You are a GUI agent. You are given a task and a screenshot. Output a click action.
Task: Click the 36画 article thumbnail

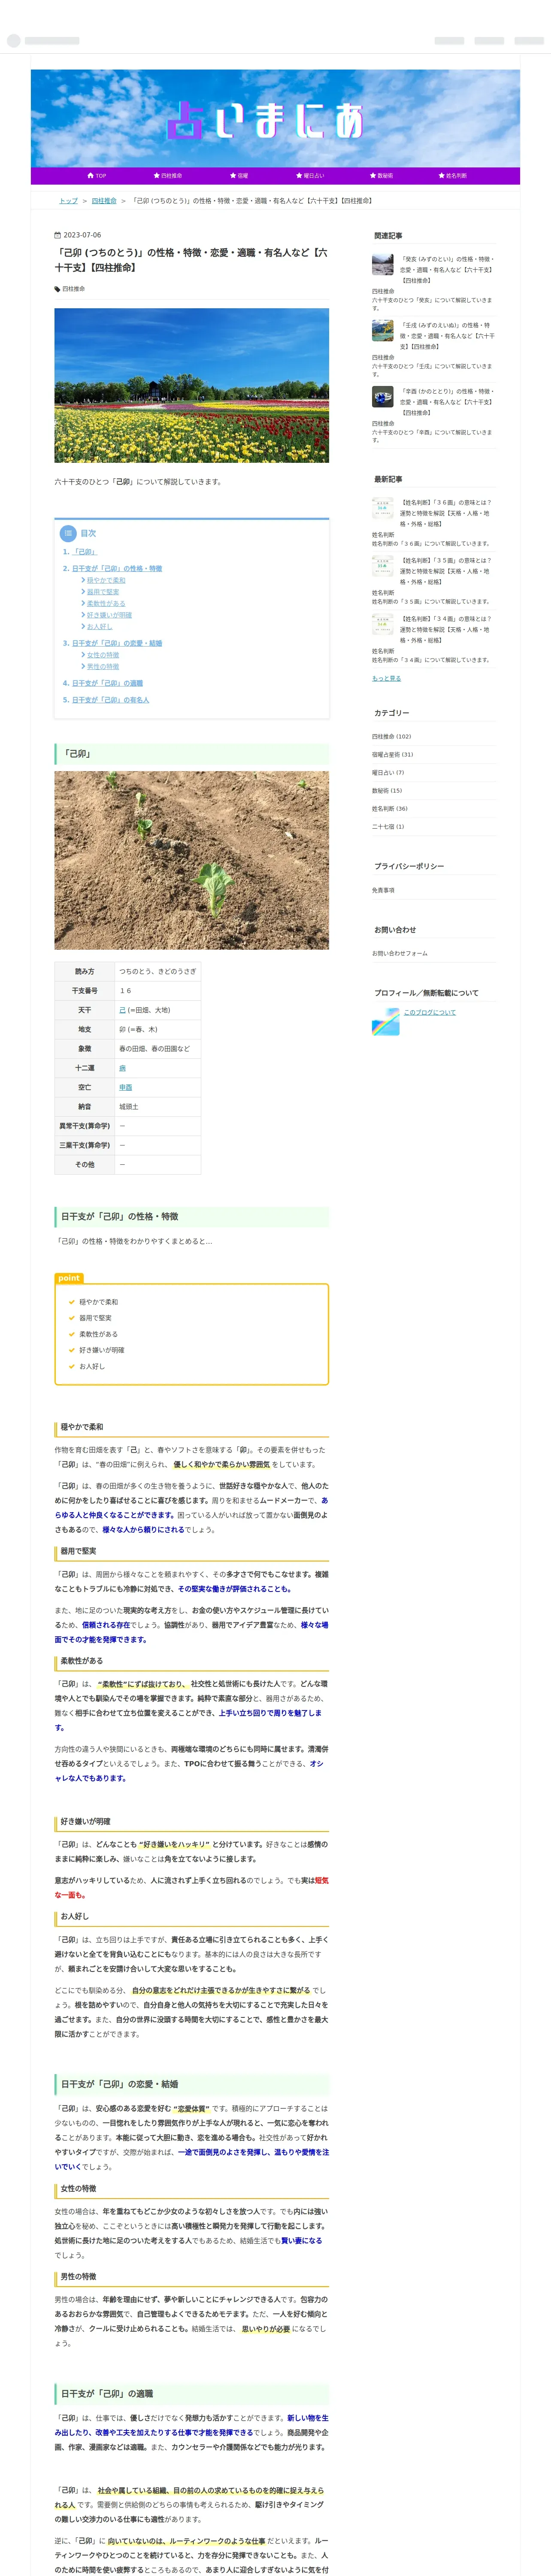(x=383, y=508)
